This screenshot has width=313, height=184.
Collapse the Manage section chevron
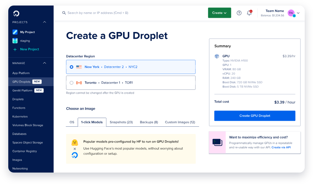[45, 63]
